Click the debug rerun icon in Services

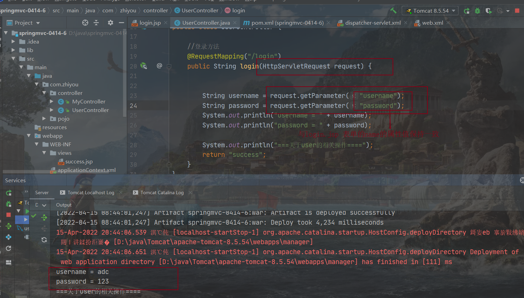[x=9, y=204]
